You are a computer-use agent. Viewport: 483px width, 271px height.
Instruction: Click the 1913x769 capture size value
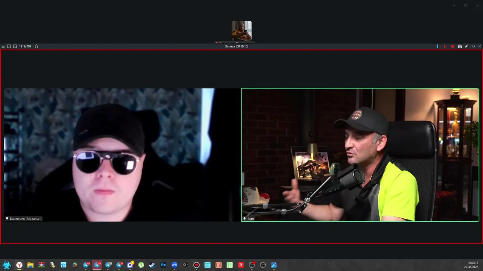tap(25, 46)
